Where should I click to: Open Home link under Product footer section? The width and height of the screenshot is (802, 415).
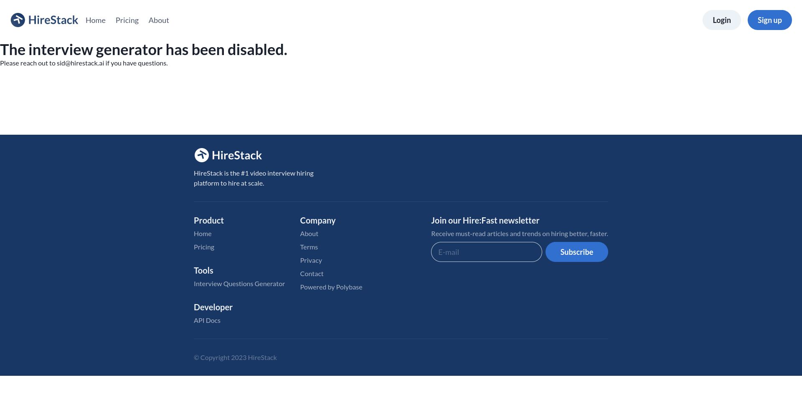coord(203,234)
